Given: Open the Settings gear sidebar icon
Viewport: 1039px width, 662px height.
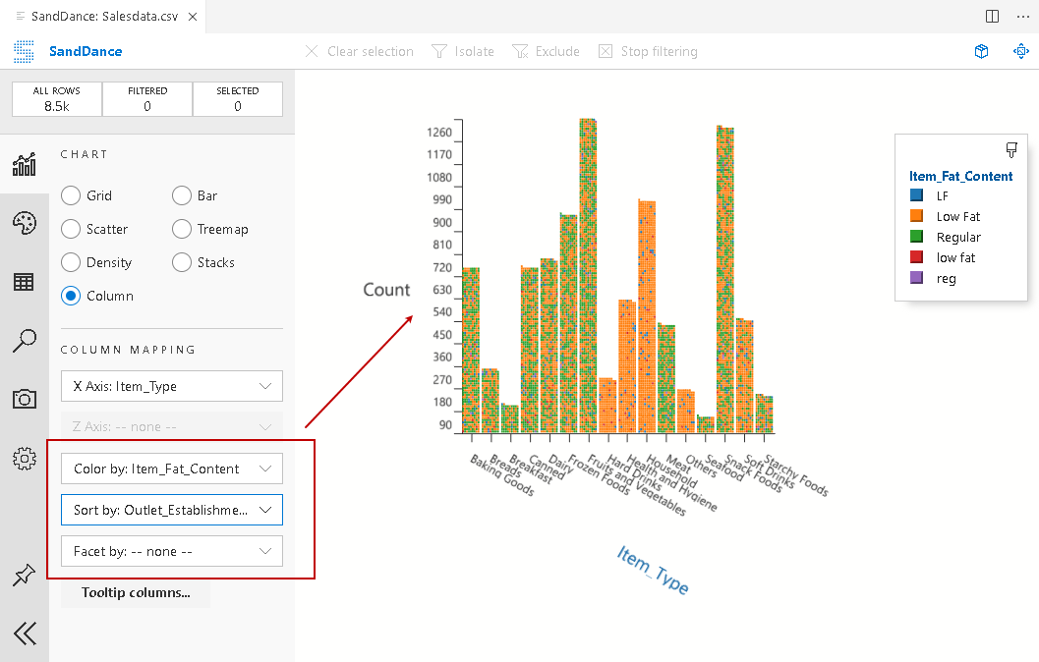Looking at the screenshot, I should click(24, 458).
